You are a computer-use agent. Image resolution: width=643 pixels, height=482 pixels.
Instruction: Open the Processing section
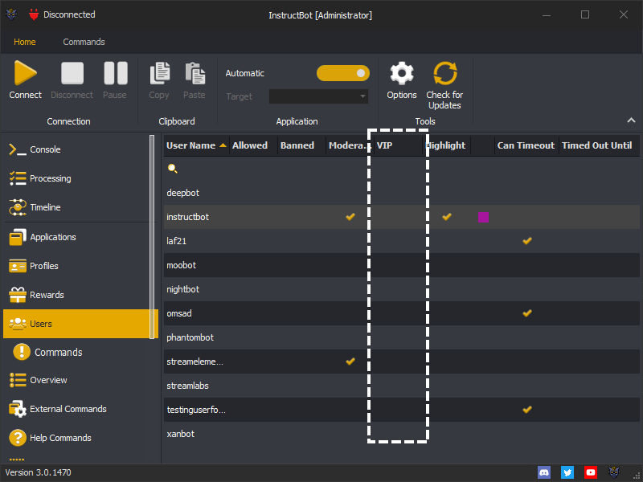76,178
